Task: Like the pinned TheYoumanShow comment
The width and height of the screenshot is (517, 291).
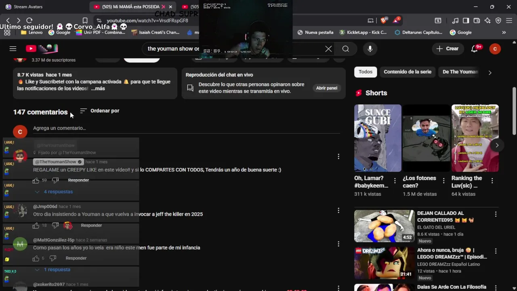Action: (x=36, y=180)
